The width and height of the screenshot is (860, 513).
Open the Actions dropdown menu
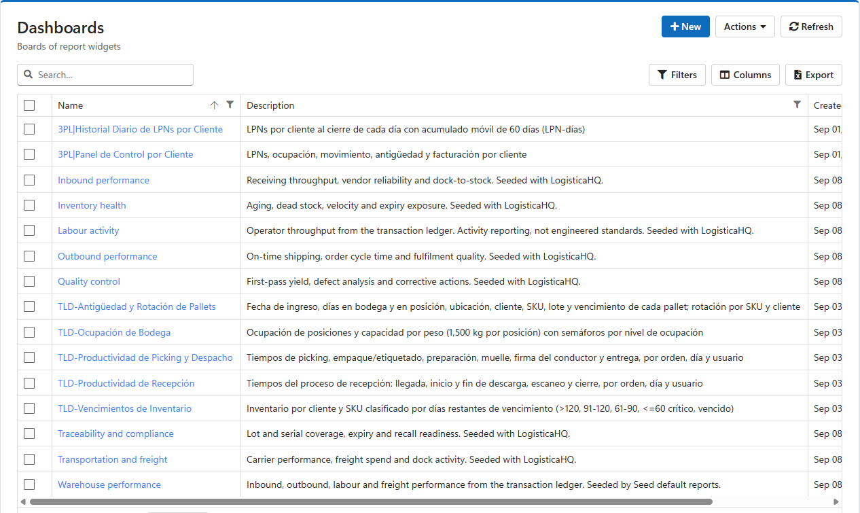(745, 26)
